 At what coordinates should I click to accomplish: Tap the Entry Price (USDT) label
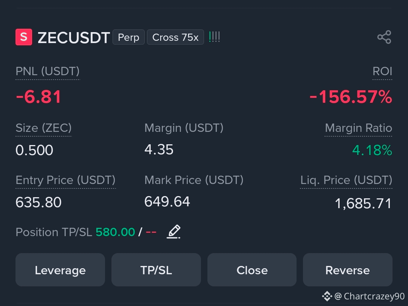click(66, 180)
